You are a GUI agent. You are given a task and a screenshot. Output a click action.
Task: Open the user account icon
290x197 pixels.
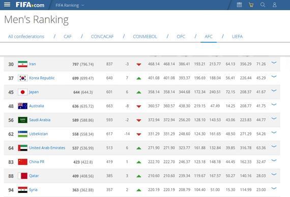(275, 5)
